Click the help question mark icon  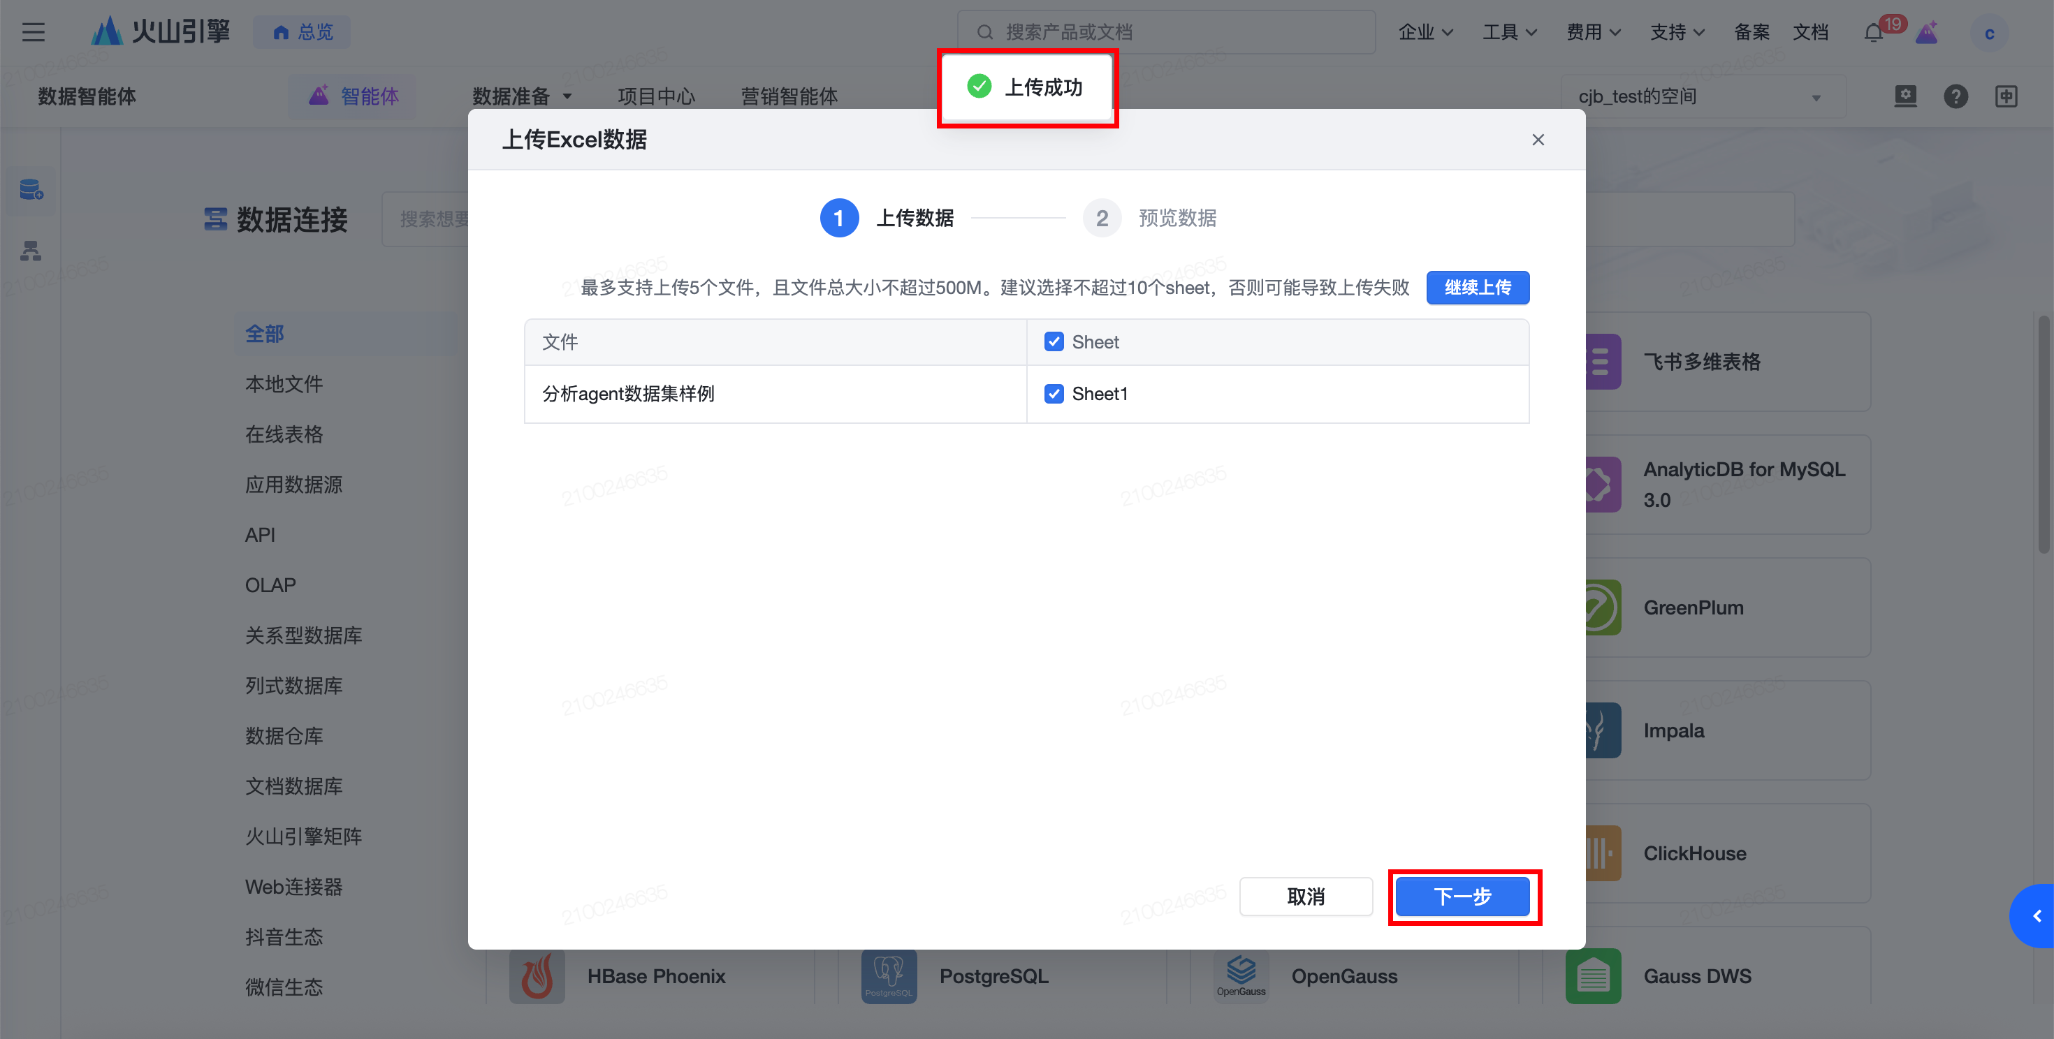point(1955,96)
